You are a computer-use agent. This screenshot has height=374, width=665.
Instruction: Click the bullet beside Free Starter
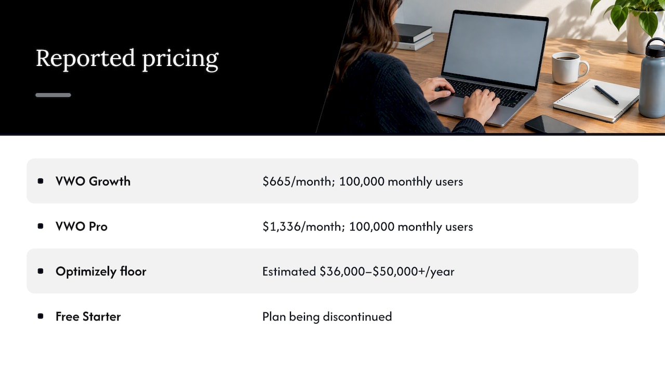pos(41,316)
